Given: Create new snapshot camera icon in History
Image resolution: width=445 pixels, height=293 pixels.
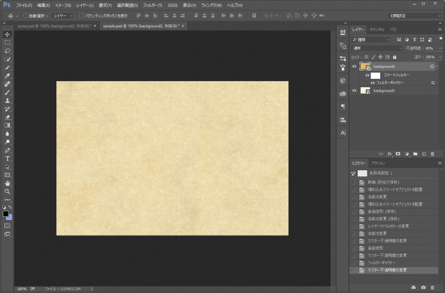Looking at the screenshot, I should click(423, 288).
